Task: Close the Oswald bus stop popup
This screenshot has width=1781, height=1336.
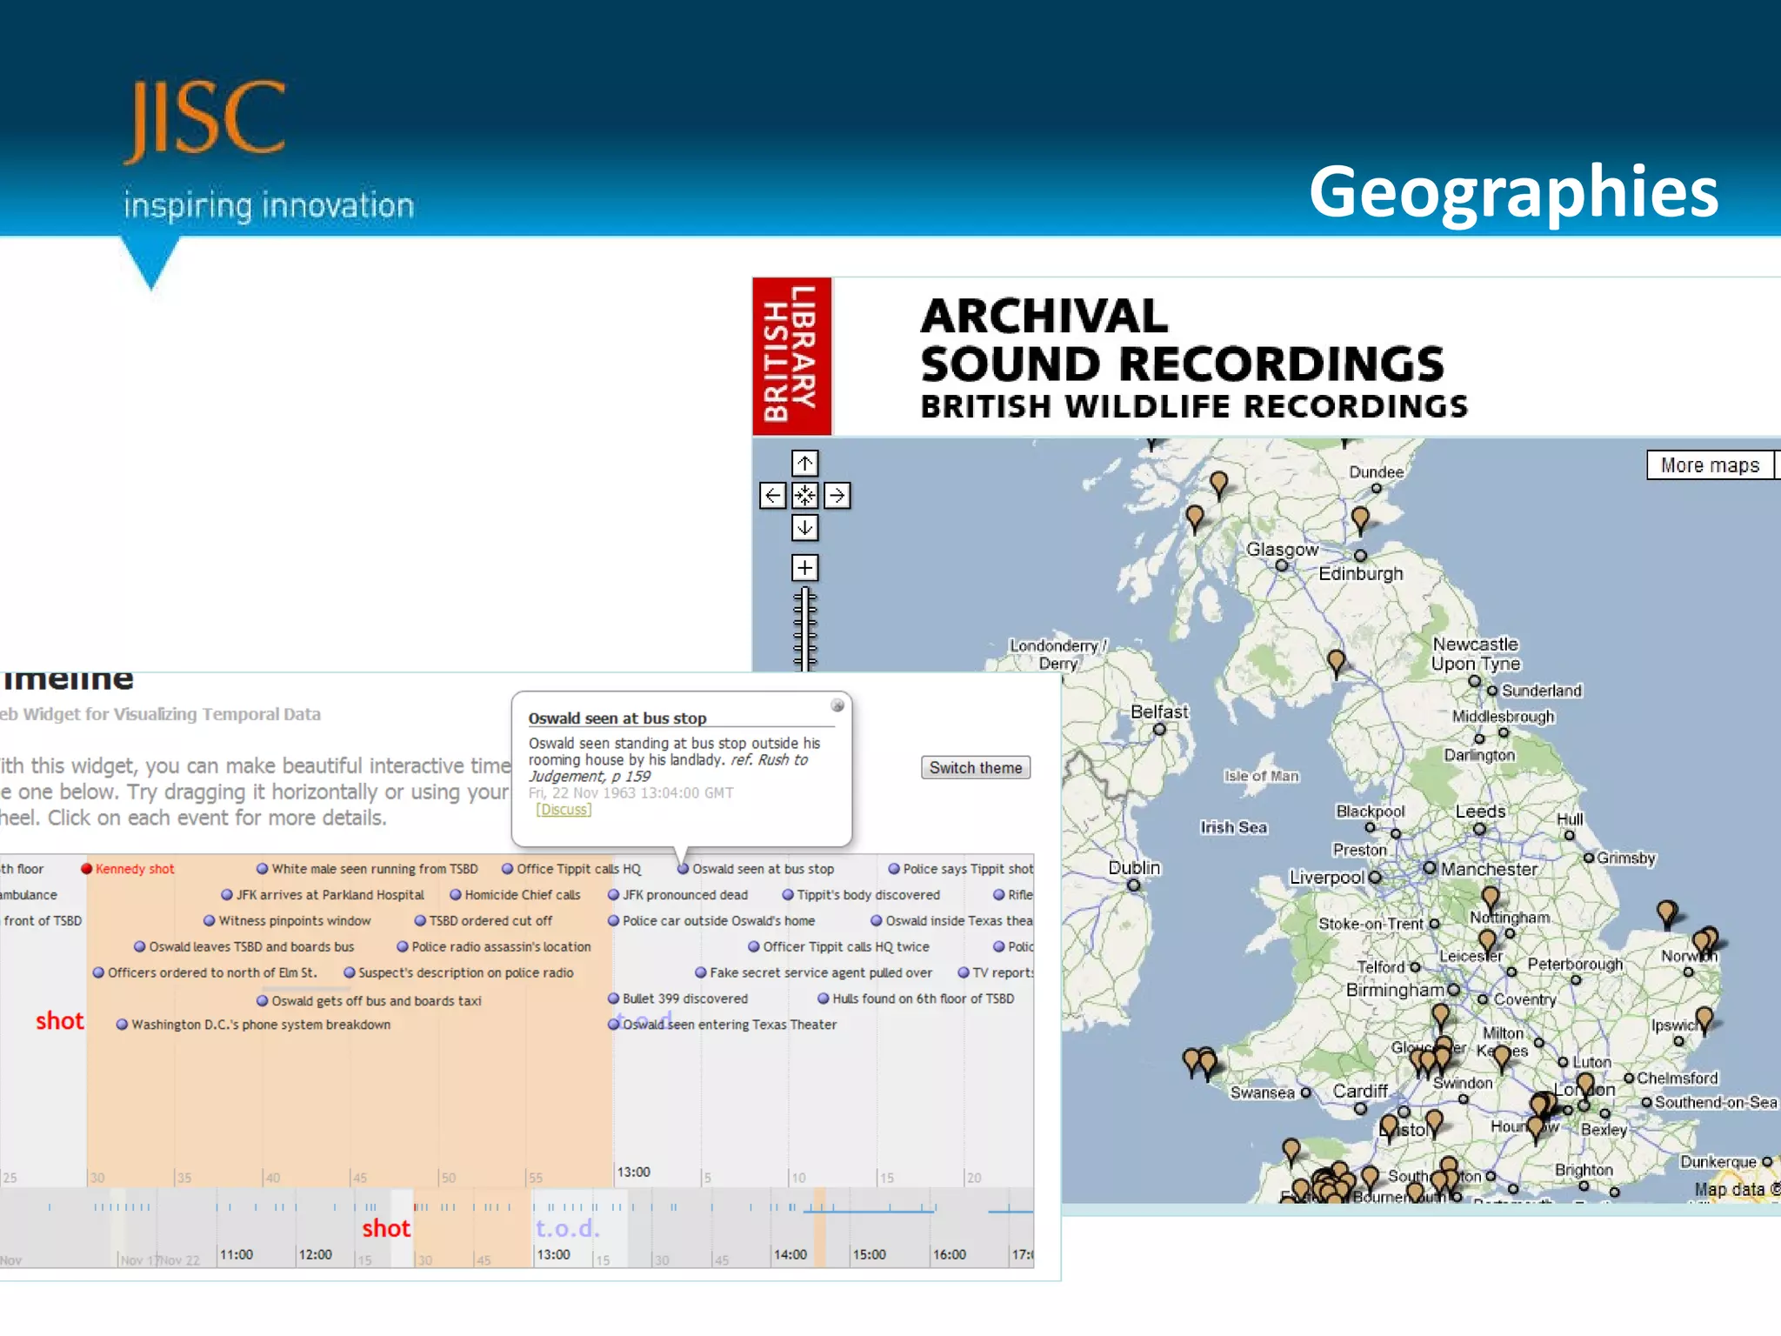Action: pyautogui.click(x=837, y=705)
